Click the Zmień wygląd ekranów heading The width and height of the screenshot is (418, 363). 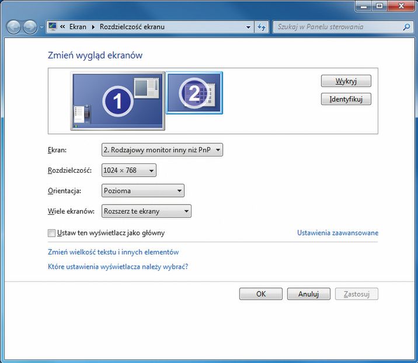point(95,55)
